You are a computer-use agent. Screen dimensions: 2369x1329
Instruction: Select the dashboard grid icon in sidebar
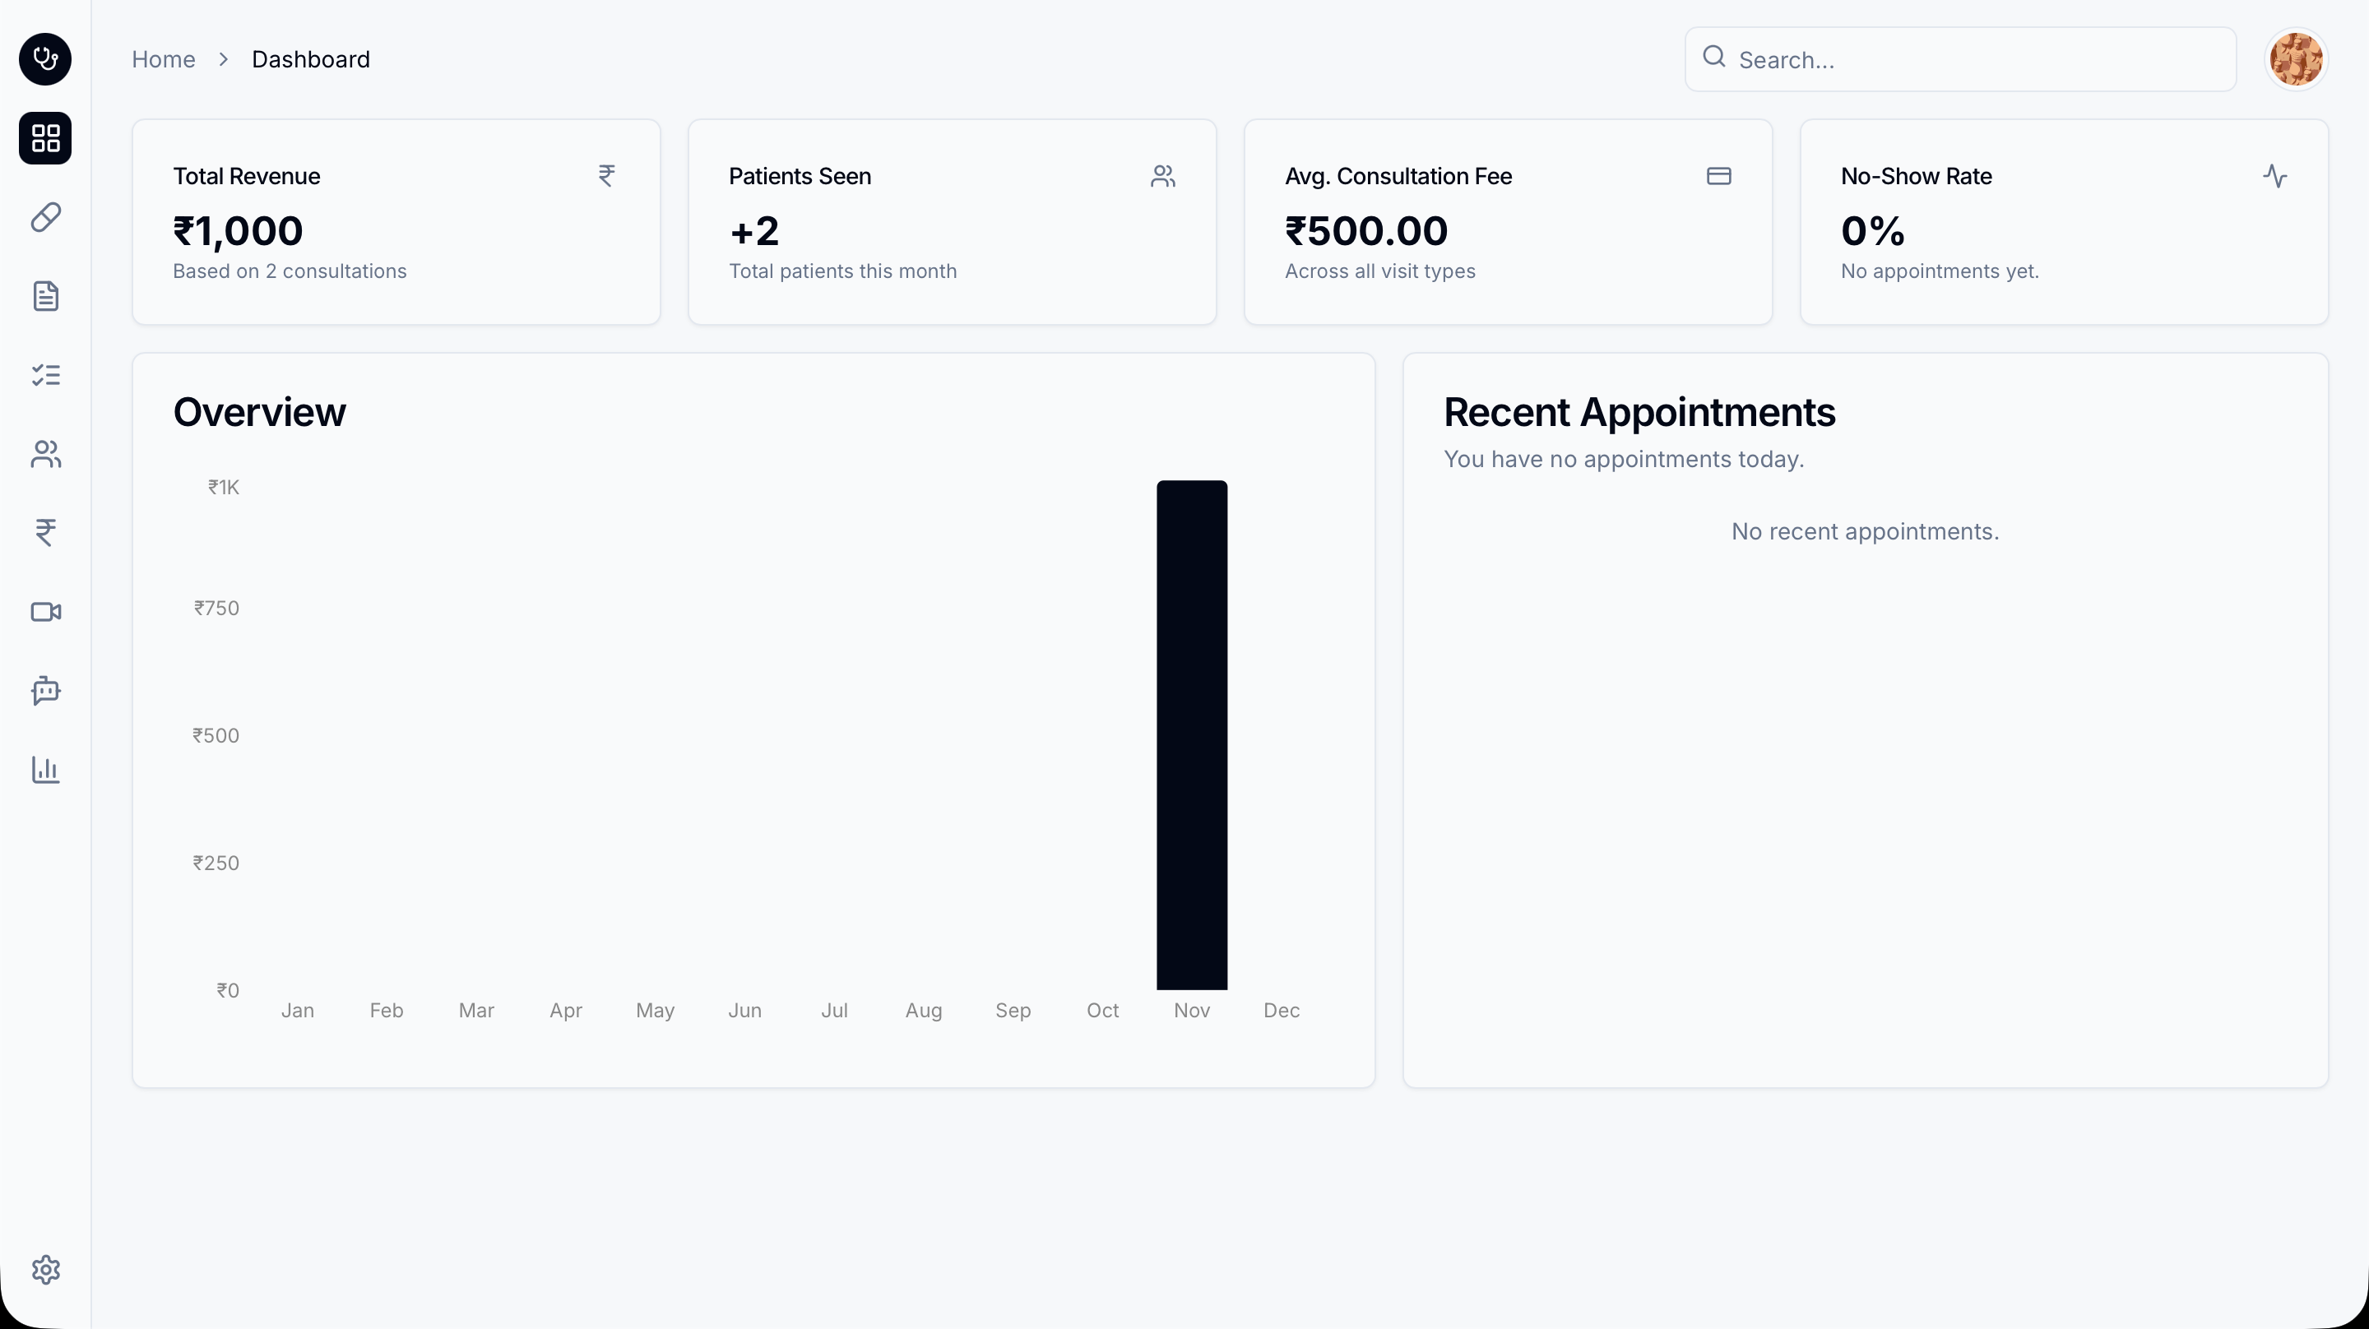[45, 138]
